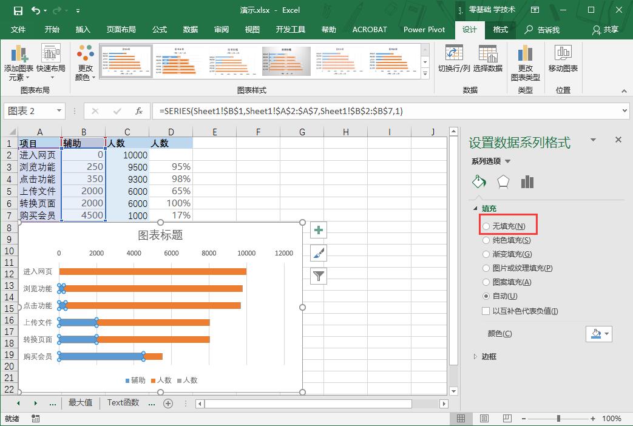Click the Save icon in title bar
This screenshot has width=633, height=426.
18,10
